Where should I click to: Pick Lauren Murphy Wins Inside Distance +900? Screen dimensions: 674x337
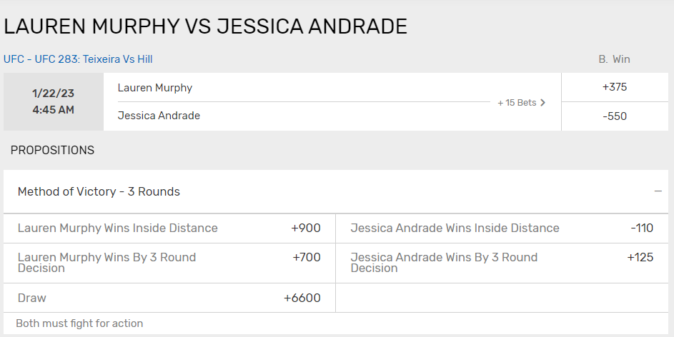[x=169, y=228]
